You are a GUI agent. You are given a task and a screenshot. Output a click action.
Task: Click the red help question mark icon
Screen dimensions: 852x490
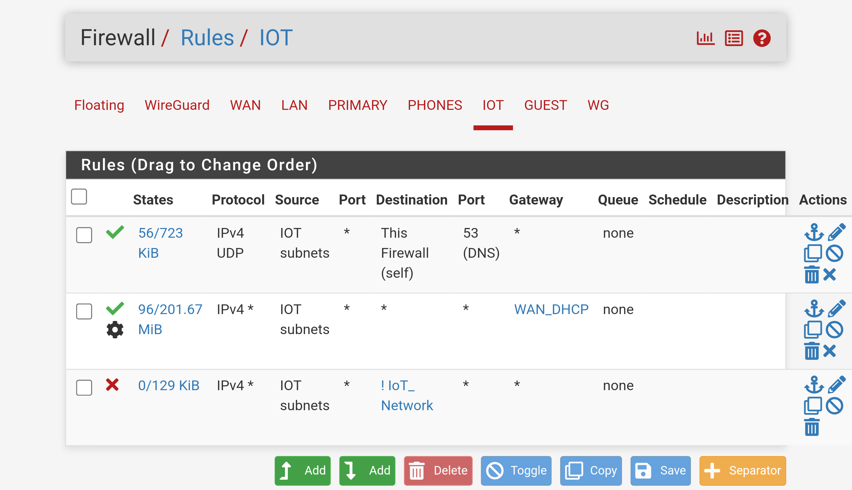pyautogui.click(x=762, y=38)
